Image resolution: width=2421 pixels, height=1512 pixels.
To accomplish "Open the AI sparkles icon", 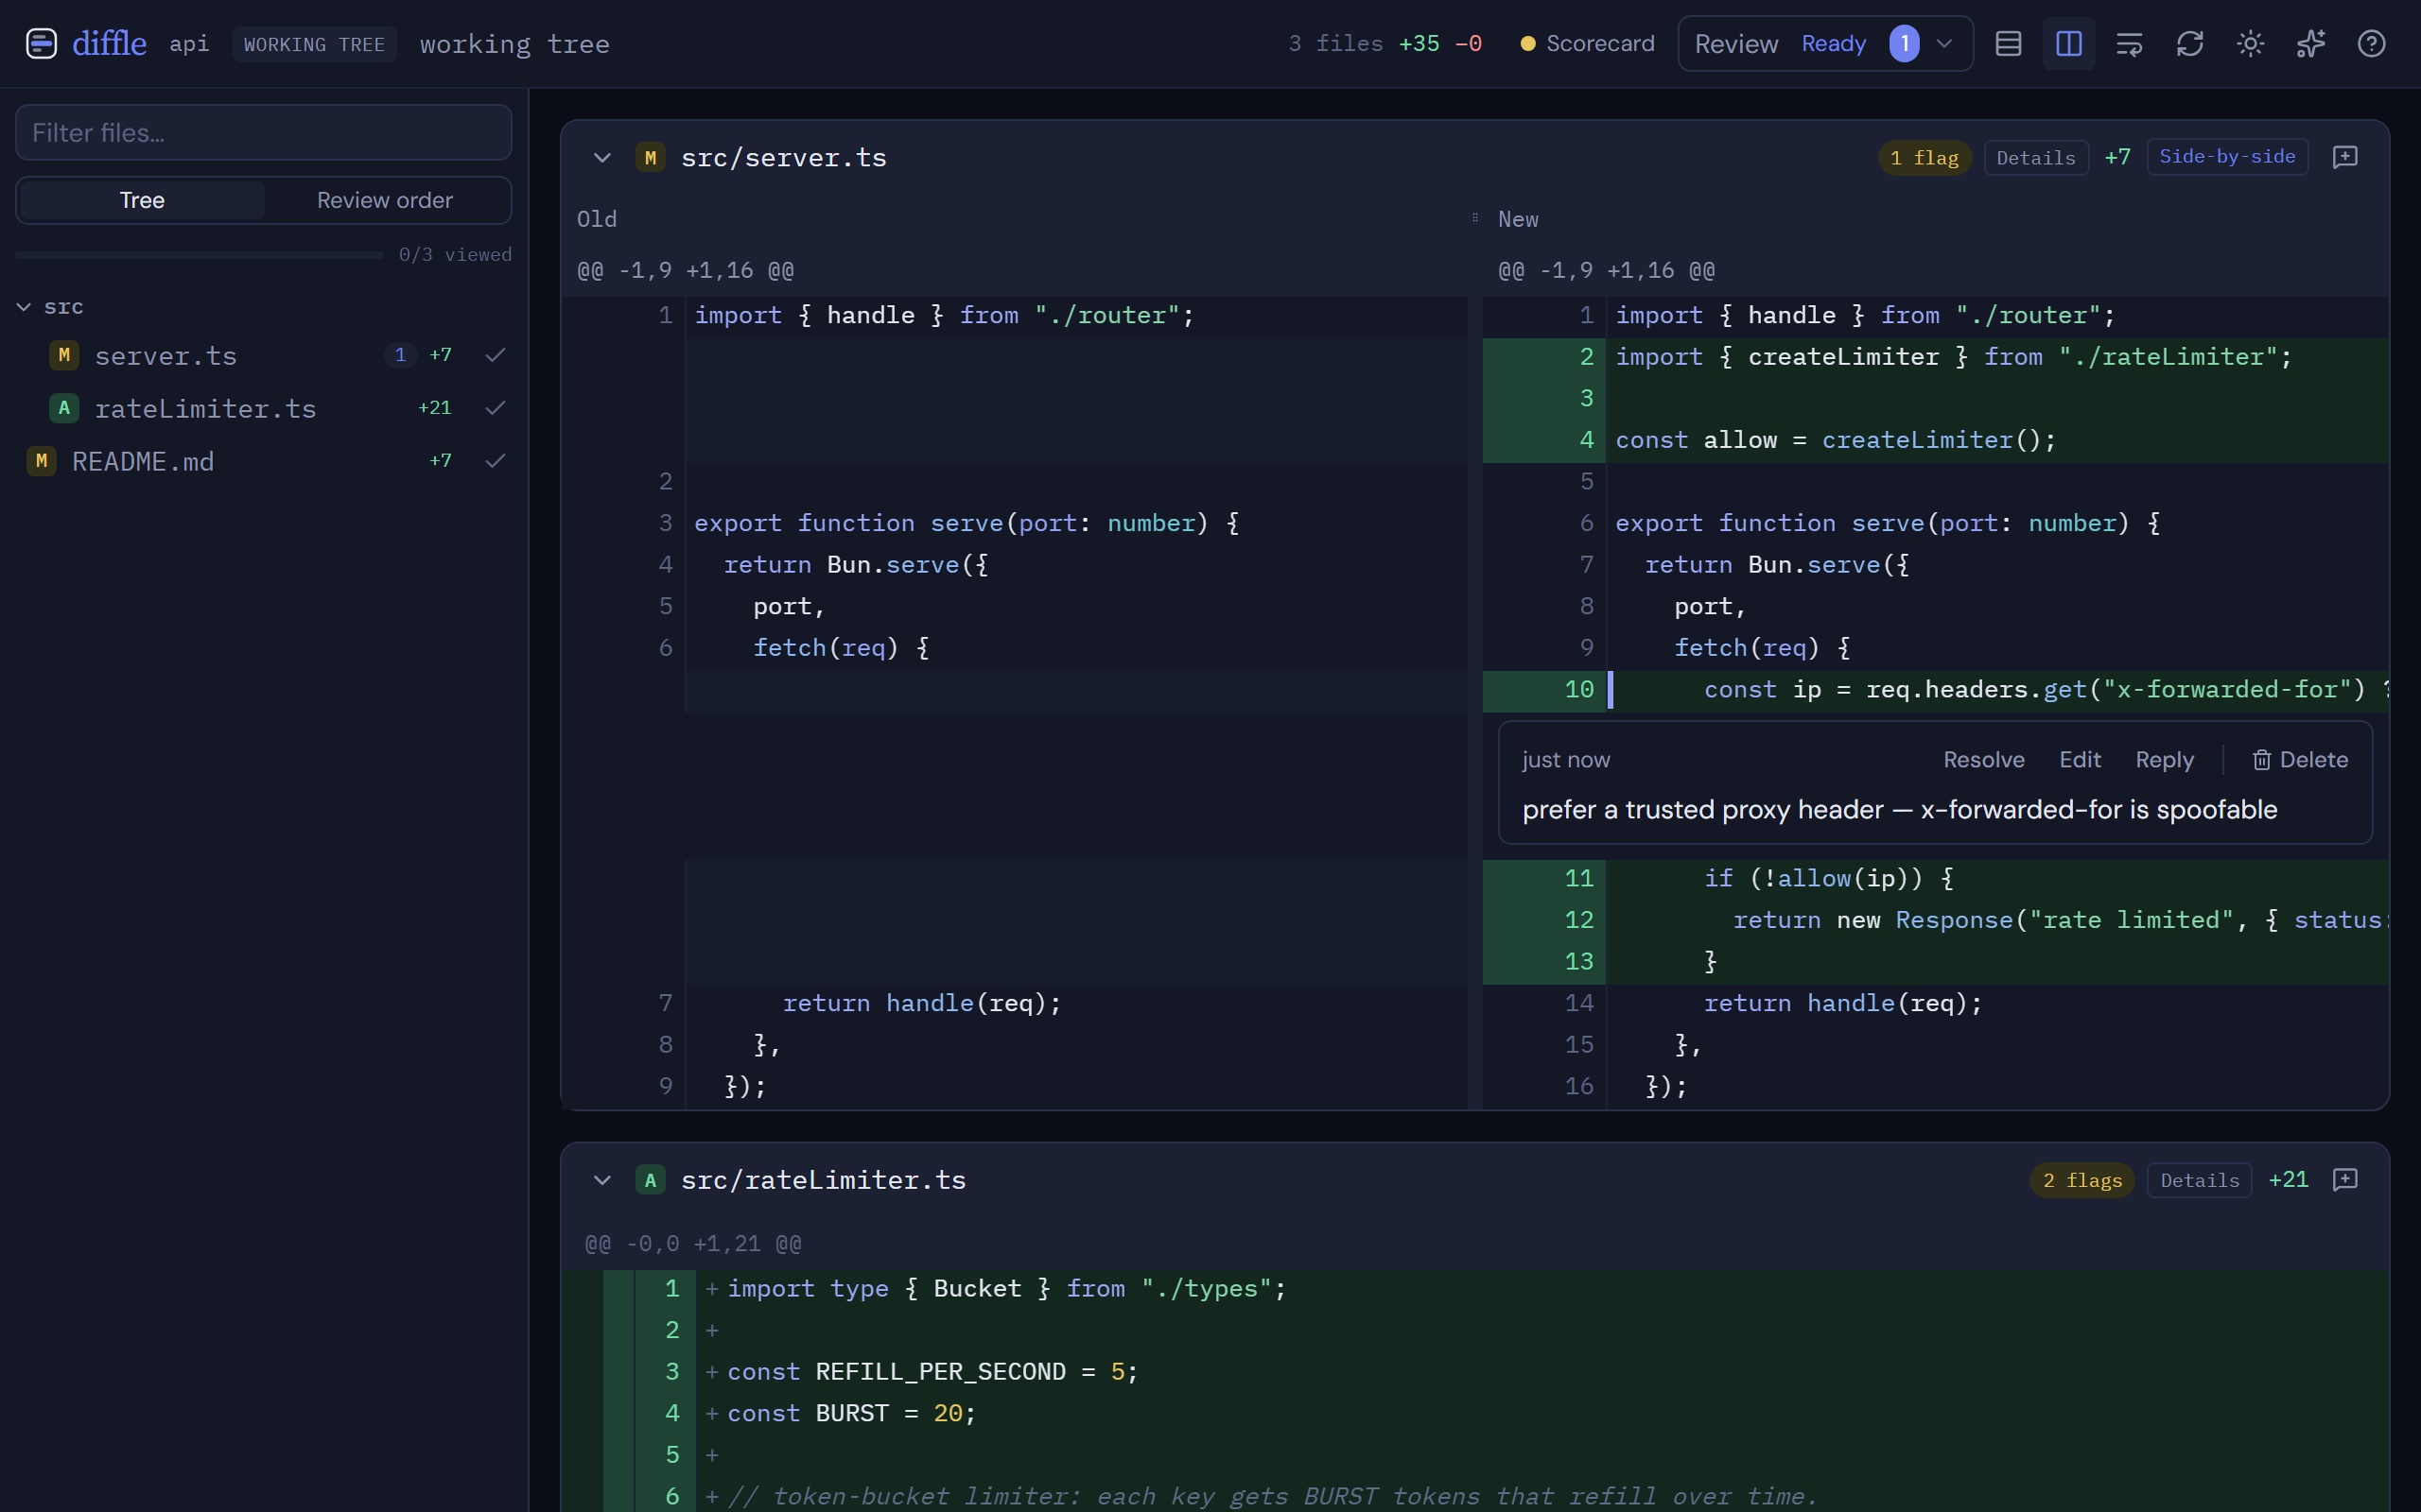I will point(2311,44).
